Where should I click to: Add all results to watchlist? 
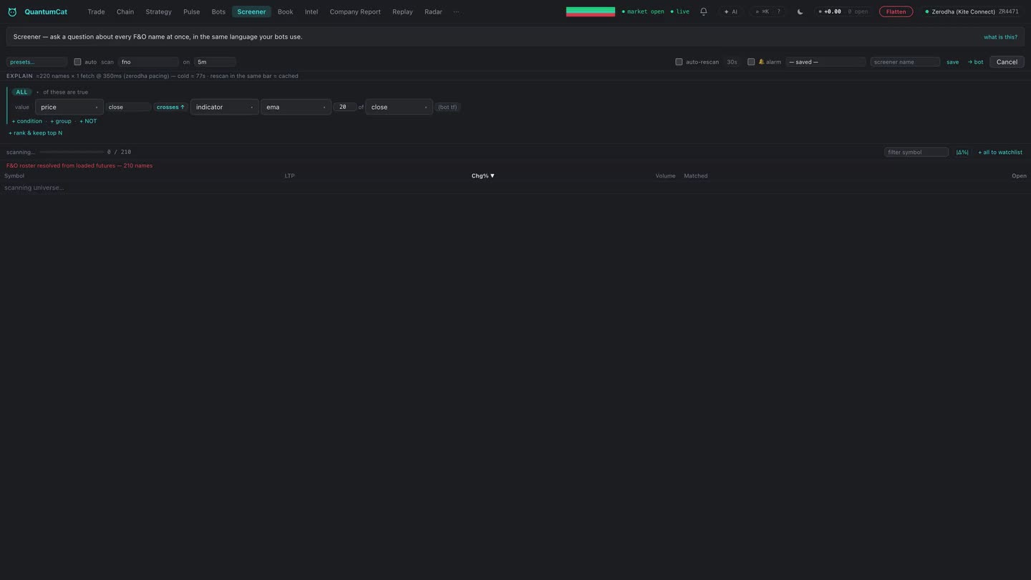coord(1000,152)
